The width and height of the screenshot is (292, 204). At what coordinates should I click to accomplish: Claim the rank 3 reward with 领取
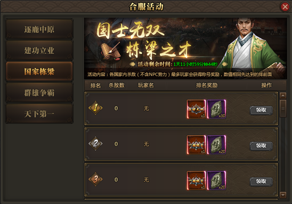coord(261,182)
